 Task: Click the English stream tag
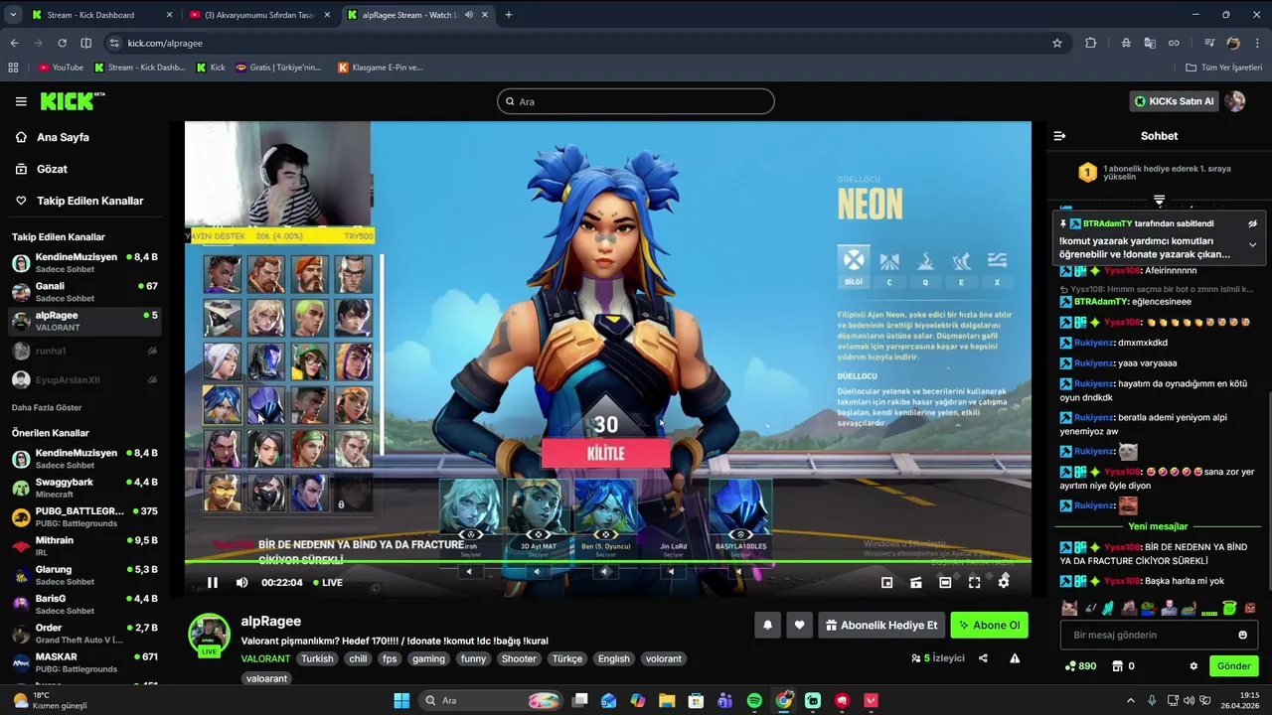tap(613, 658)
